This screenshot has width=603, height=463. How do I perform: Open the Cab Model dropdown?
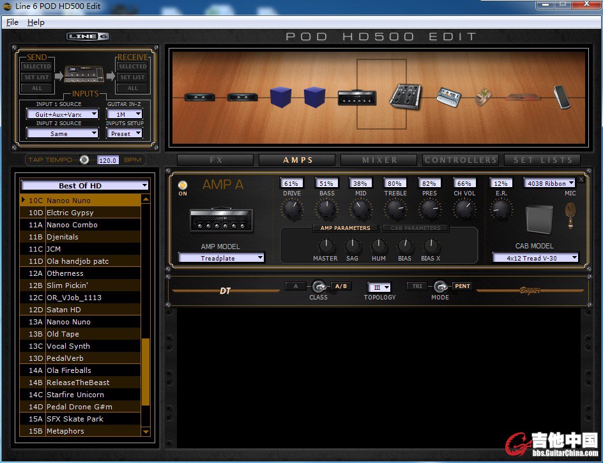[535, 257]
